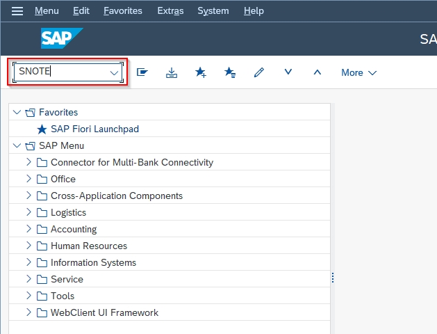Click the pencil Change Favorites icon
Screen dimensions: 437x334
pos(259,72)
